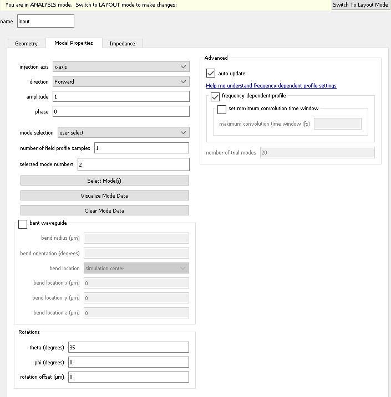391x397 pixels.
Task: Open the Modal Properties tab
Action: click(74, 43)
